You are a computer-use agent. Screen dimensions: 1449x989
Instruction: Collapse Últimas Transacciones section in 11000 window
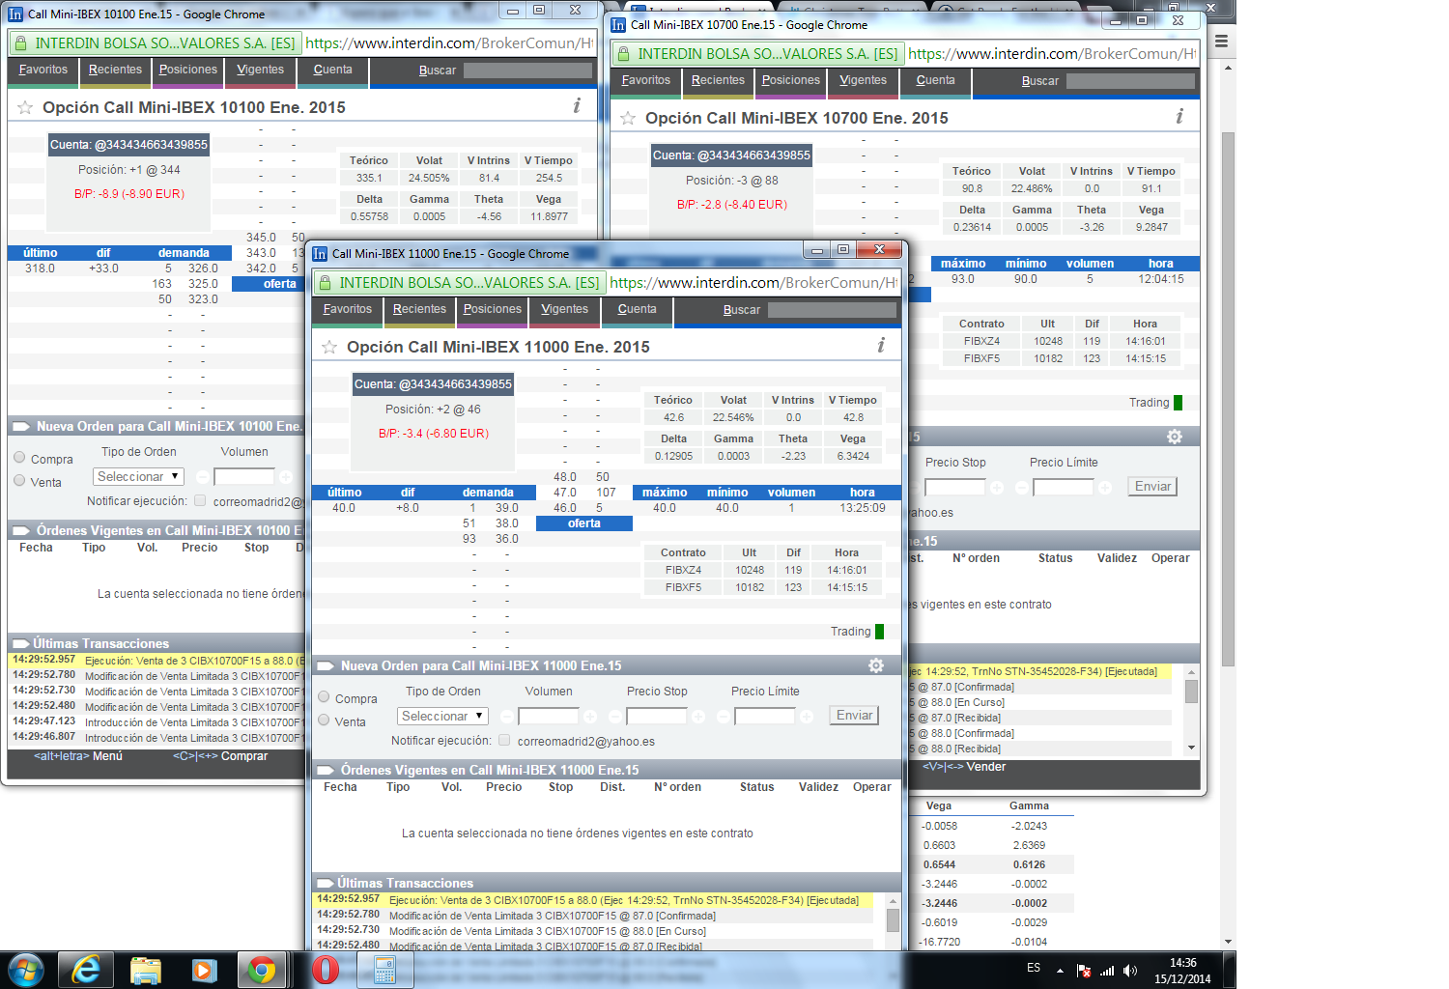tap(325, 883)
